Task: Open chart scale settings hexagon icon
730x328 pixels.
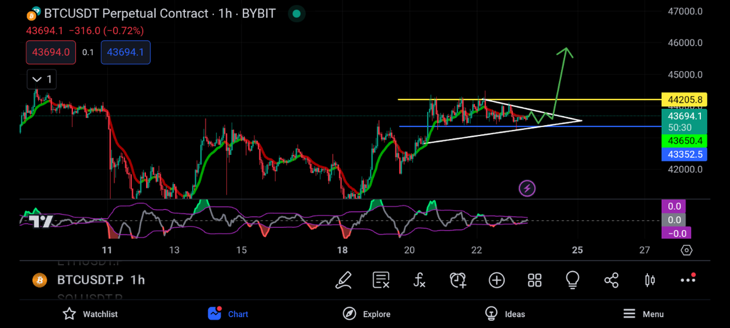Action: (x=687, y=250)
